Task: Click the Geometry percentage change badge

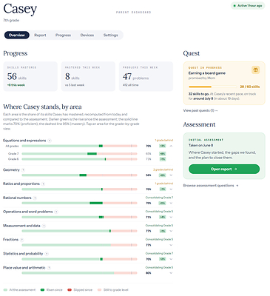Action: pos(162,175)
